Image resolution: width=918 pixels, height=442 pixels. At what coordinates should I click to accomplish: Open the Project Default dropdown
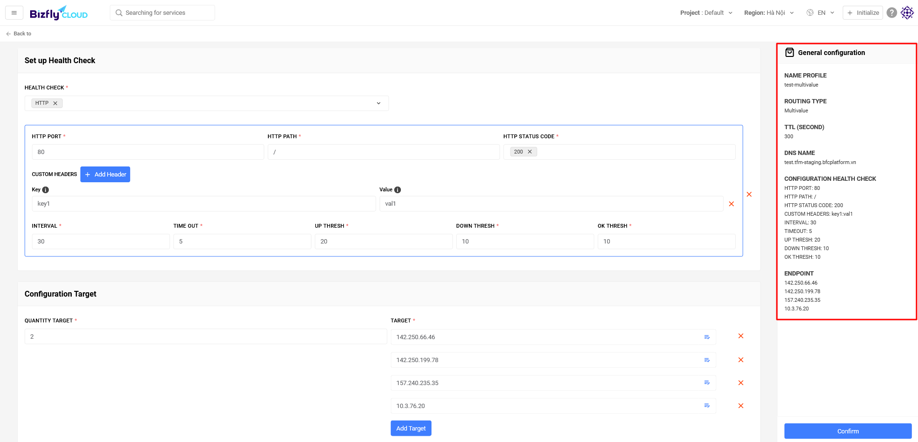706,13
